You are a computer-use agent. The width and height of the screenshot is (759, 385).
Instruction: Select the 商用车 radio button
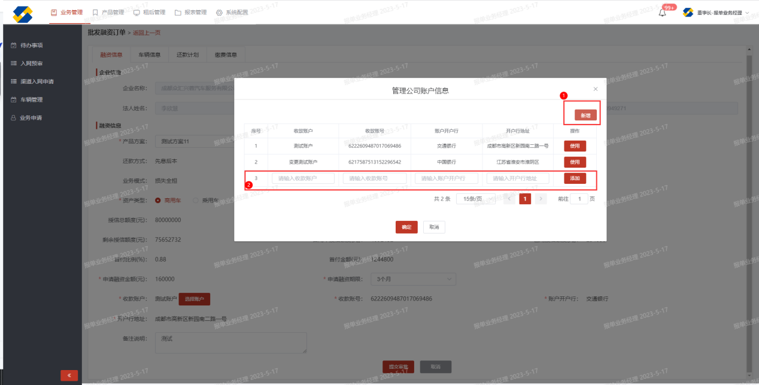pos(158,200)
